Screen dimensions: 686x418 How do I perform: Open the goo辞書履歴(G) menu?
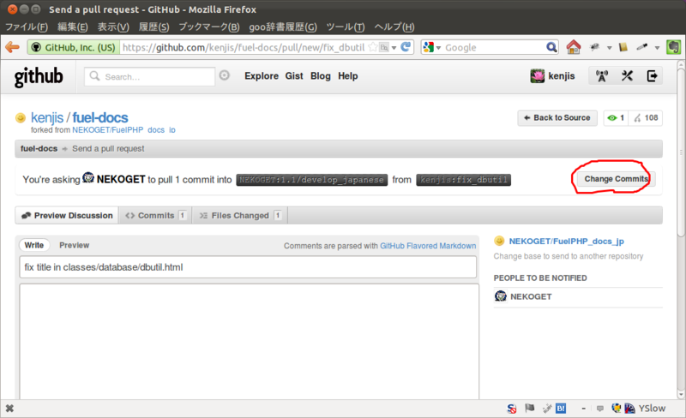[x=283, y=27]
